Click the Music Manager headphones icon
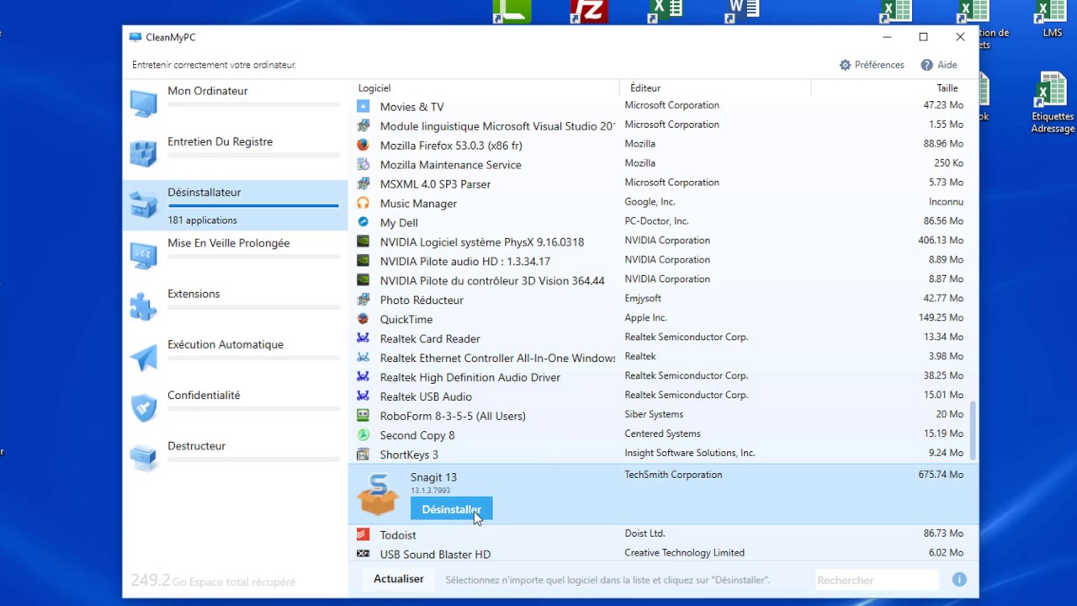 pyautogui.click(x=363, y=203)
